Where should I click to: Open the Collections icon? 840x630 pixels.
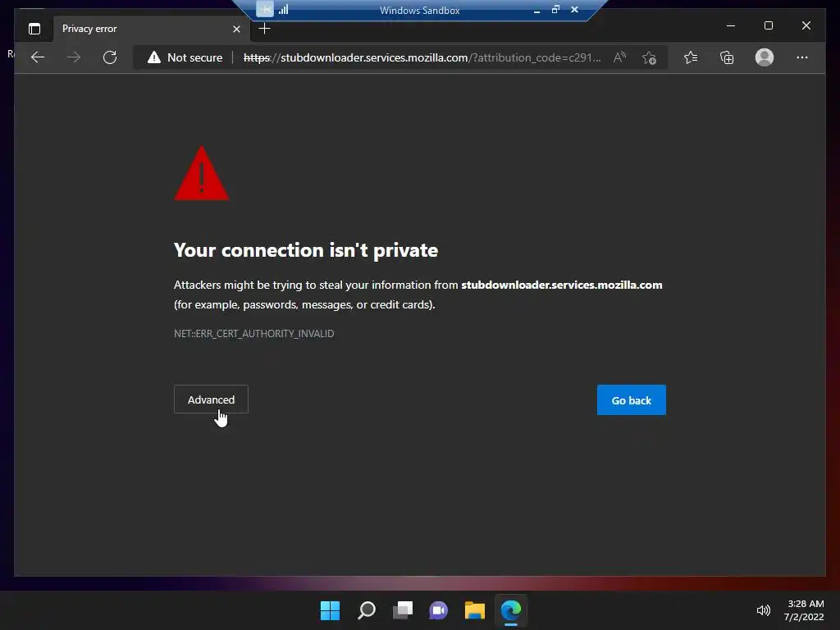coord(727,57)
